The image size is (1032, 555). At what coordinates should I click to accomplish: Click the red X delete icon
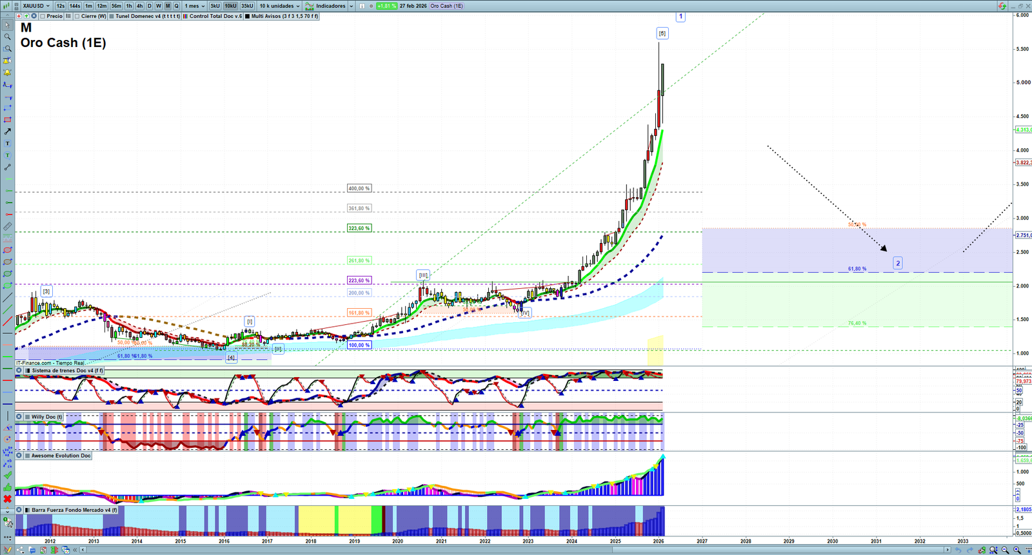8,499
